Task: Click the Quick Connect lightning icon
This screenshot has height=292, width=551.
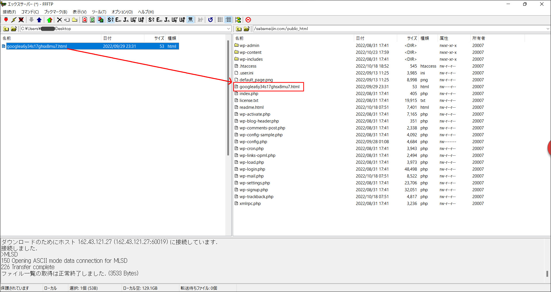Action: [13, 20]
